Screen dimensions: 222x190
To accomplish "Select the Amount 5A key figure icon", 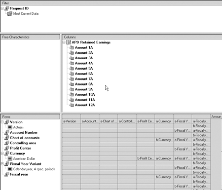I will point(72,69).
